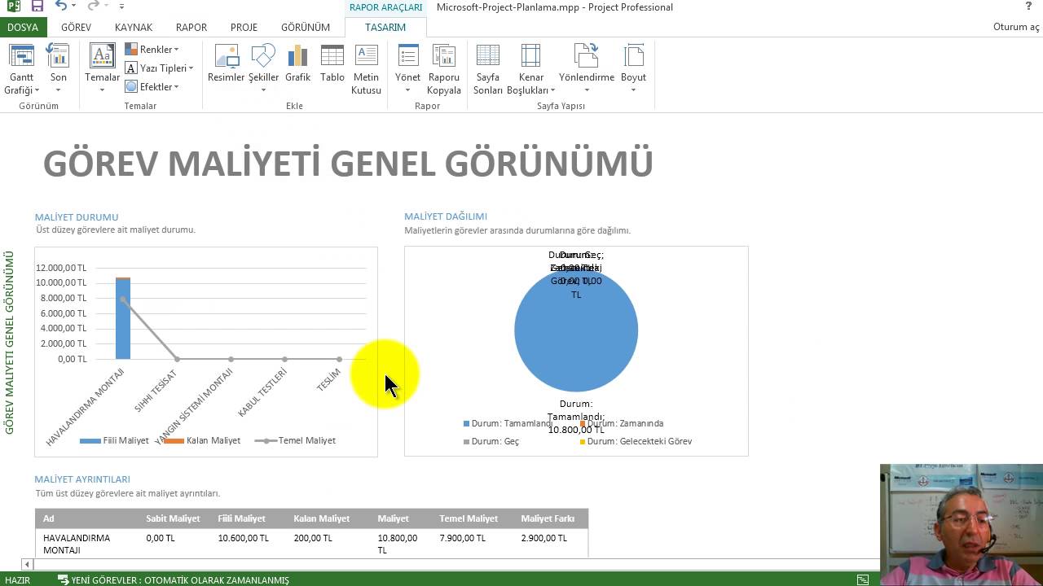Screen dimensions: 1043x586
Task: Choose page Yönlendirme orientation
Action: coord(586,69)
